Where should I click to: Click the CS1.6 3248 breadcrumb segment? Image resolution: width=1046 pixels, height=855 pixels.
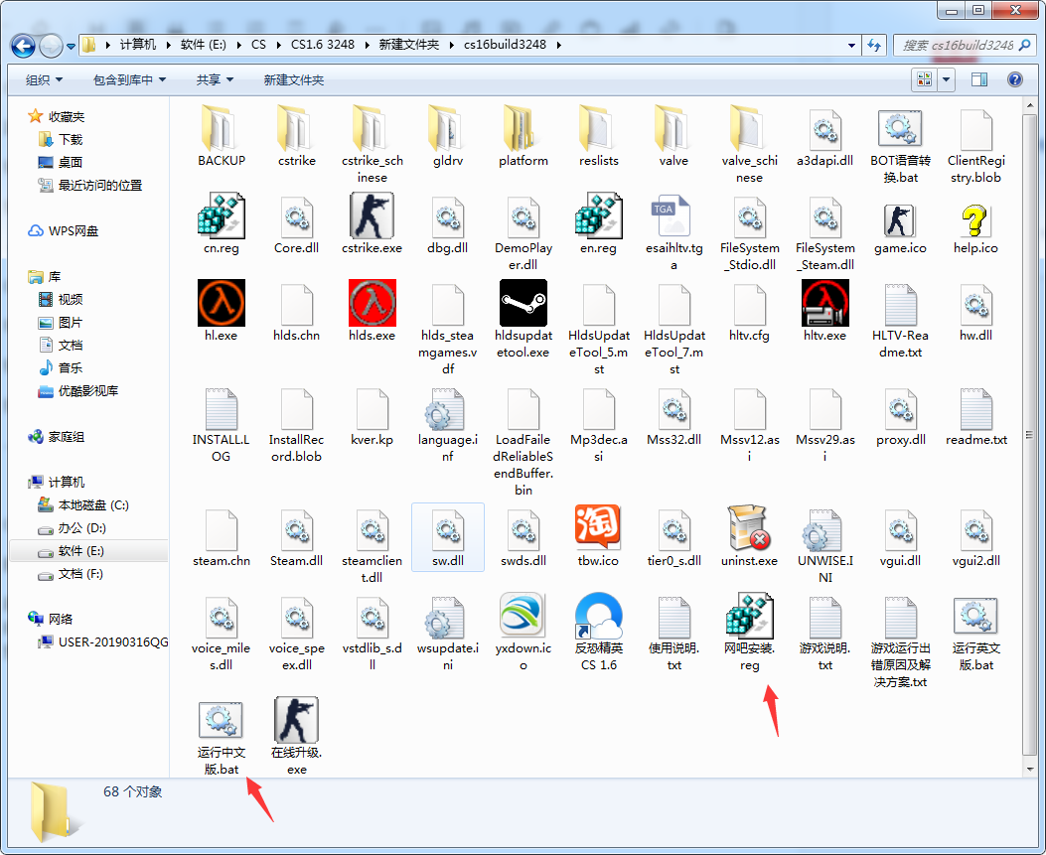pos(321,45)
